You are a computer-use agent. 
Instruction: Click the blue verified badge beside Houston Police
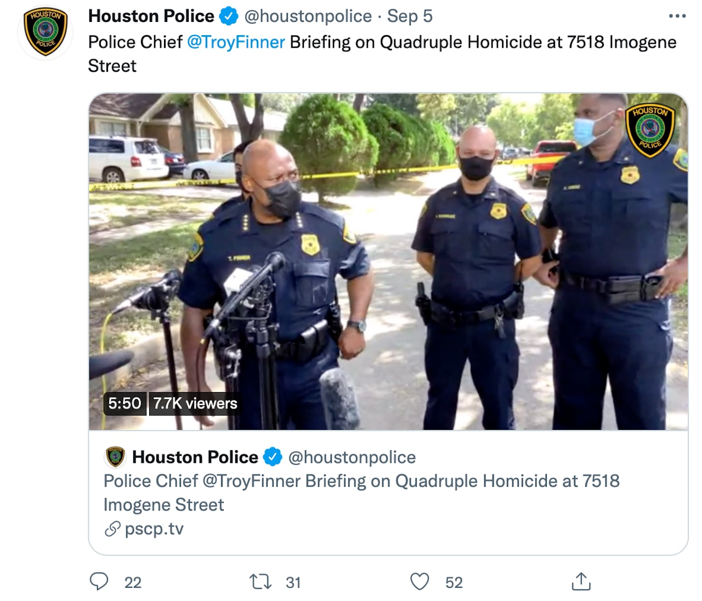[229, 16]
